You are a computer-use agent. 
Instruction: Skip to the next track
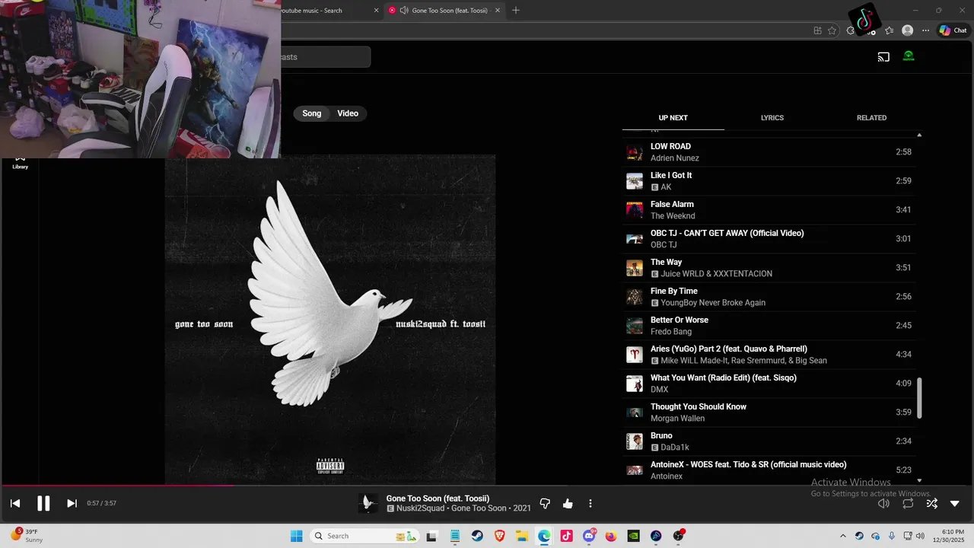click(x=72, y=503)
